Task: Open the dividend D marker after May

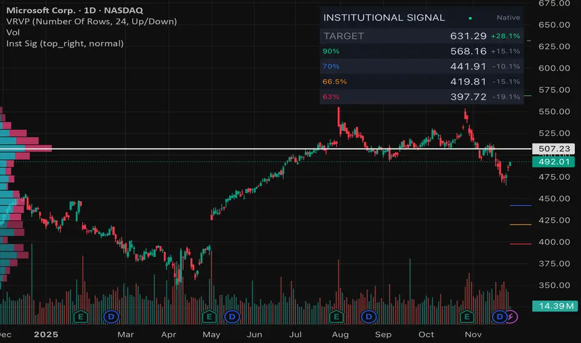Action: [232, 317]
